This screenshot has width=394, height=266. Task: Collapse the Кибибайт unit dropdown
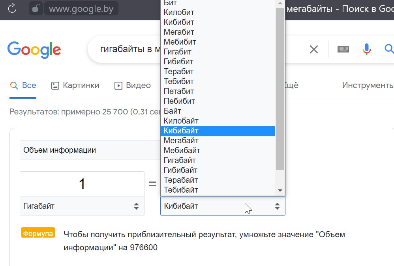coord(222,206)
